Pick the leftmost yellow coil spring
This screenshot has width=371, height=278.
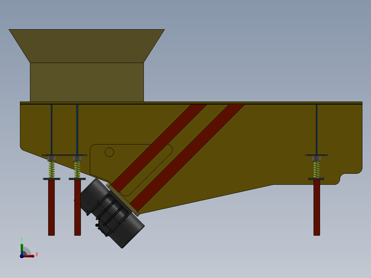[x=52, y=169]
